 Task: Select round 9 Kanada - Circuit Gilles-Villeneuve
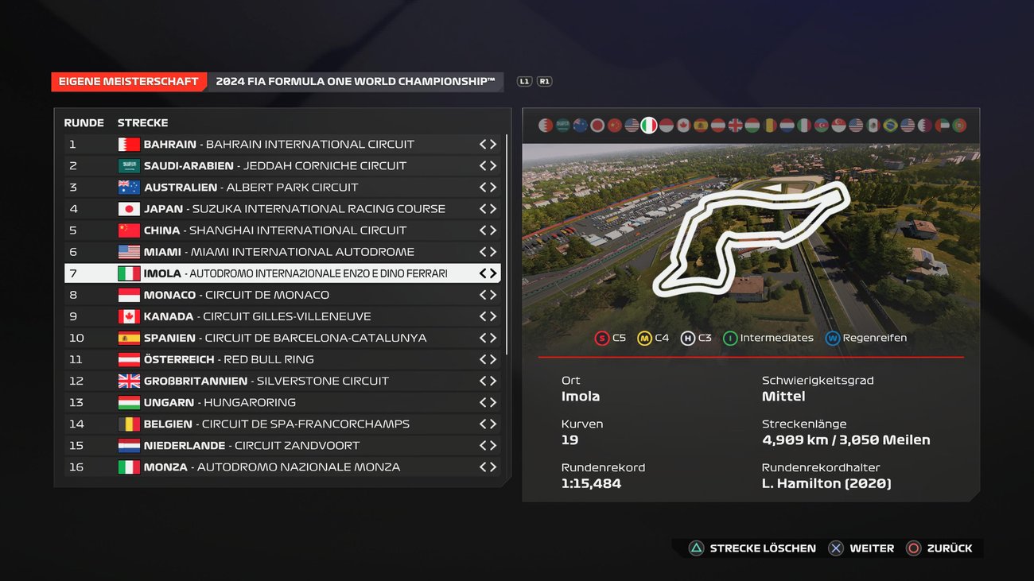pyautogui.click(x=282, y=316)
